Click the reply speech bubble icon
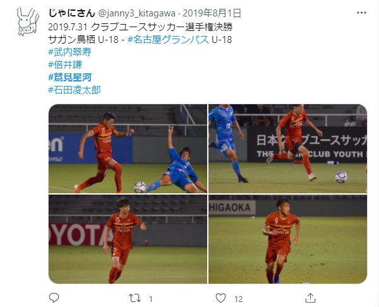Screen dimensions: 379x307 click(54, 298)
